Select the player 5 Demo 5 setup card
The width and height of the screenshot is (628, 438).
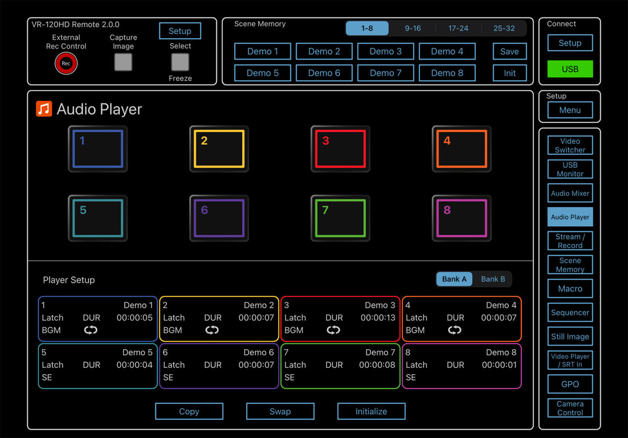(x=98, y=365)
